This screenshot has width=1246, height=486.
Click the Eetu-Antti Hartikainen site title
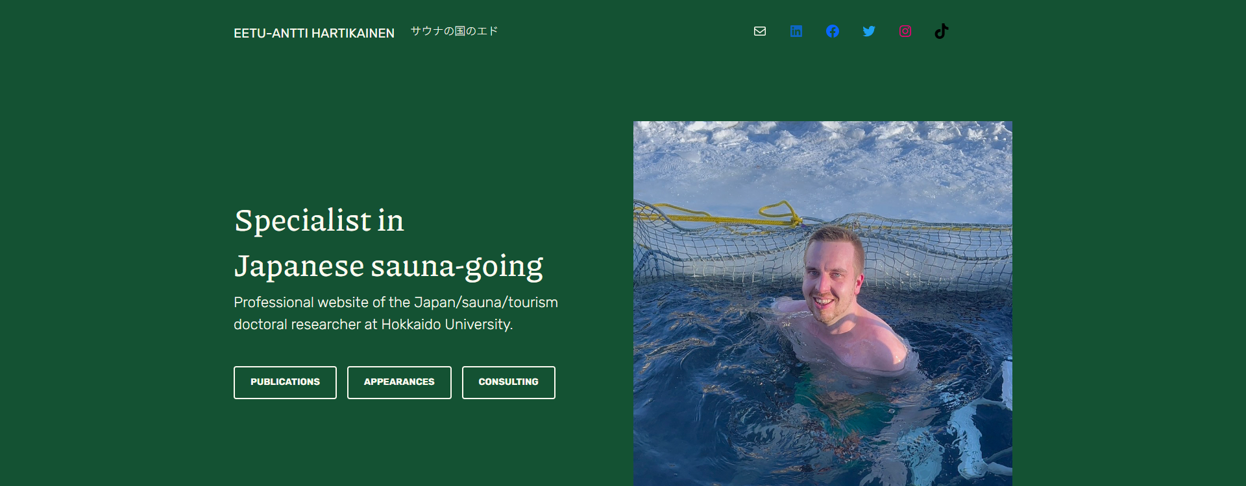(314, 33)
